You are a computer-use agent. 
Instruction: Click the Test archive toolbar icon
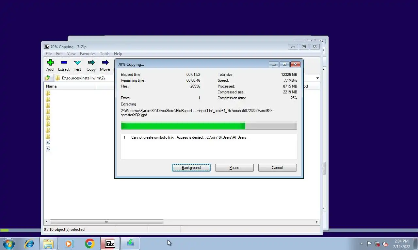(x=77, y=62)
